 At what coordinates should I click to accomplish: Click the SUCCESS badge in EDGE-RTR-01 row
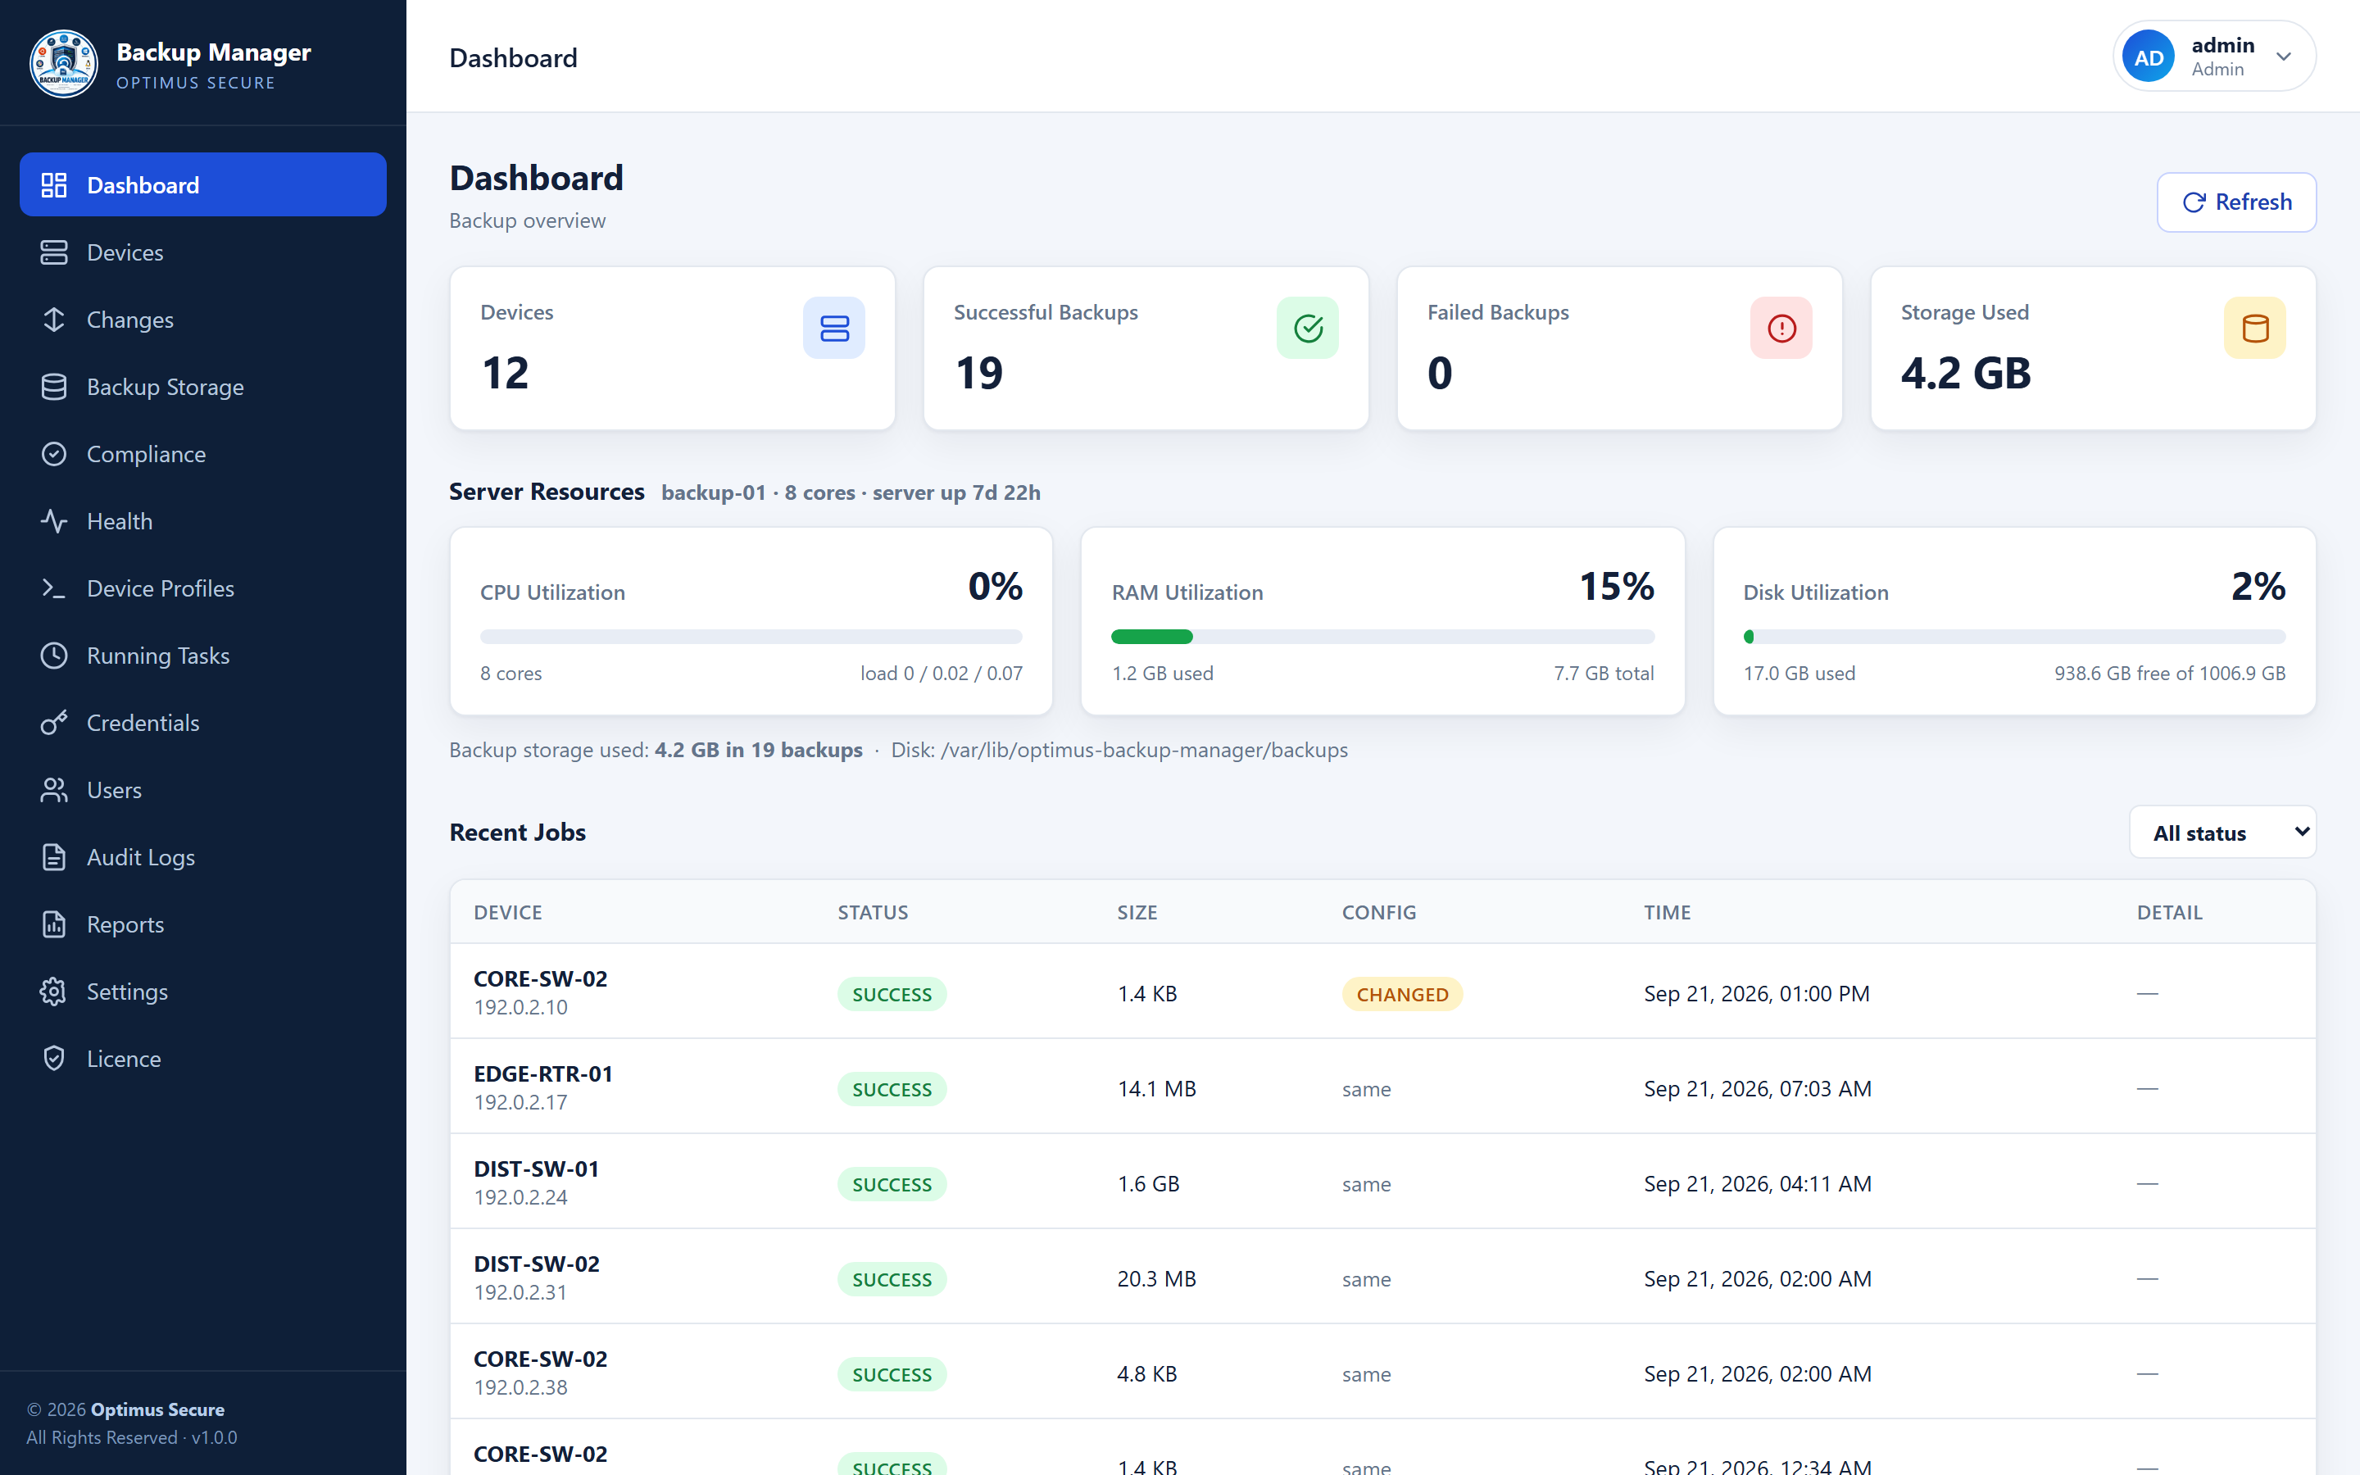pos(892,1089)
